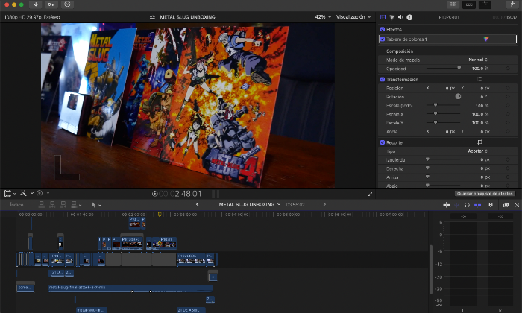Open the video inspector filmstrip tab
522x313 pixels.
383,17
